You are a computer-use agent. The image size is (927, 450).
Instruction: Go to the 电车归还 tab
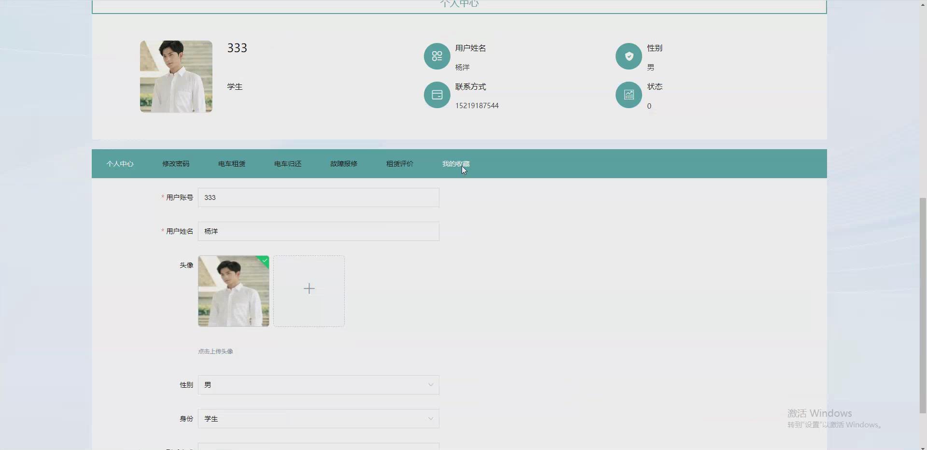pos(288,164)
